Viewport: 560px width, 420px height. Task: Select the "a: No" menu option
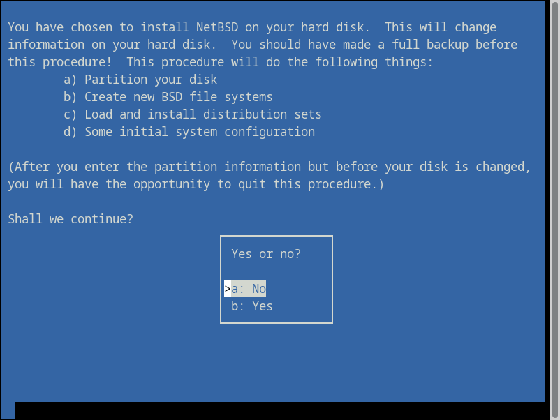(x=249, y=289)
